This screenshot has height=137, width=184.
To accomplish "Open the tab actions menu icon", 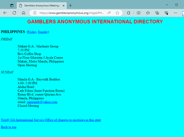I will [12, 6].
